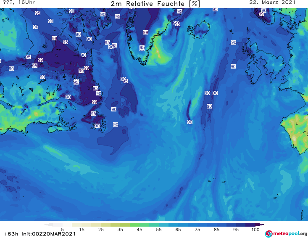Click the colorbar label '100'
This screenshot has height=238, width=308.
pos(255,230)
